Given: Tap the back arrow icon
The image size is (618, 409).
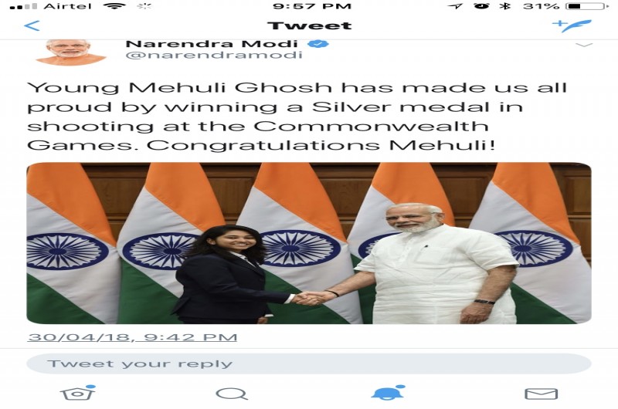Looking at the screenshot, I should (x=32, y=26).
